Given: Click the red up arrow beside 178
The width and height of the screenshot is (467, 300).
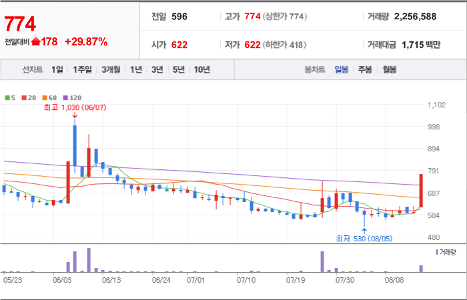Looking at the screenshot, I should 35,41.
